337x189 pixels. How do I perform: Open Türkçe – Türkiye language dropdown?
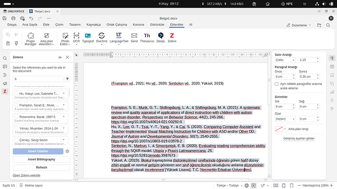tap(230, 186)
